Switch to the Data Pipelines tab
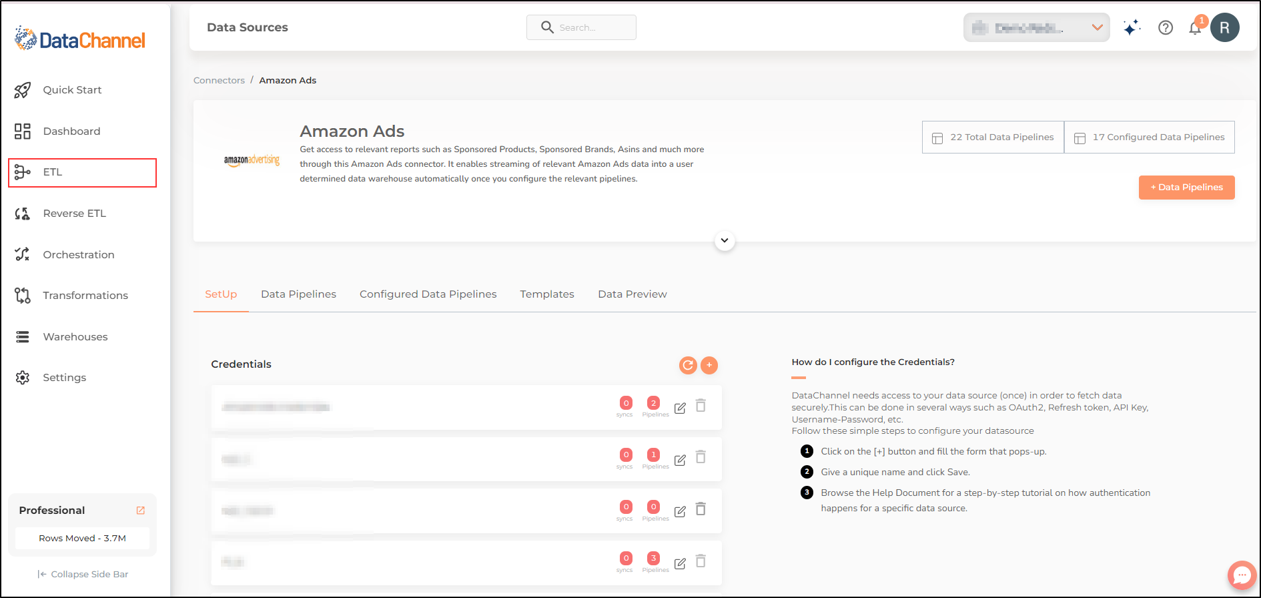The width and height of the screenshot is (1261, 598). (298, 294)
